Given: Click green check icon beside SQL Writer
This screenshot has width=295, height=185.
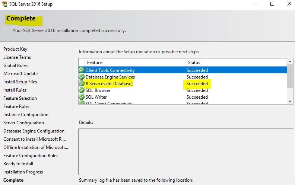Looking at the screenshot, I should coord(82,97).
